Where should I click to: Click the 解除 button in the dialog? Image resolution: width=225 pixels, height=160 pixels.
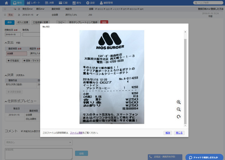168,133
